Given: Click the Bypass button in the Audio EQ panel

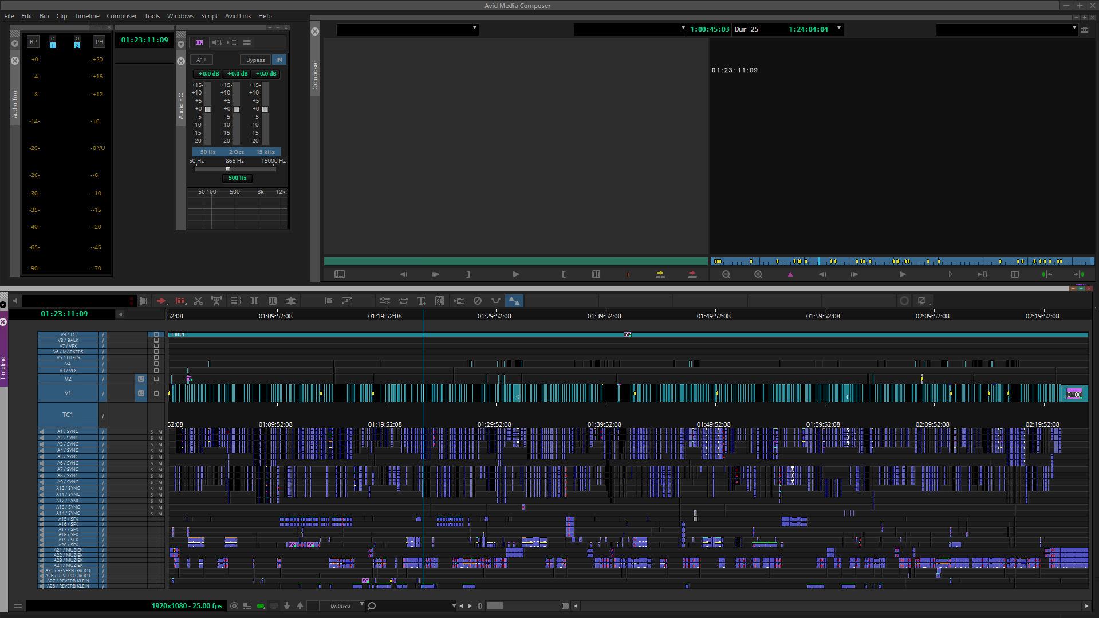Looking at the screenshot, I should [x=255, y=60].
